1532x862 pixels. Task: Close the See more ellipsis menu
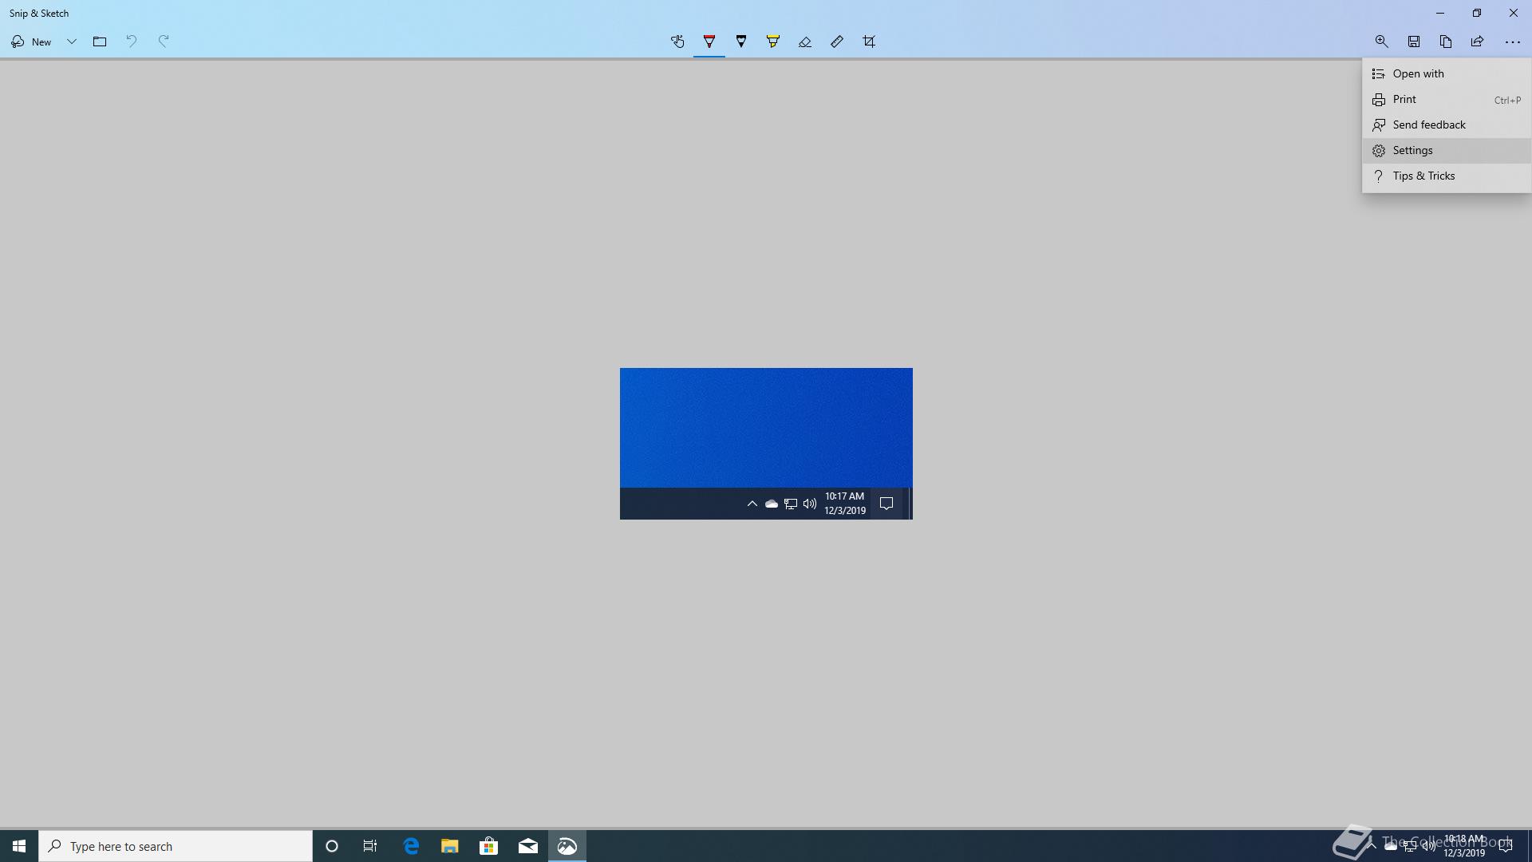1512,42
